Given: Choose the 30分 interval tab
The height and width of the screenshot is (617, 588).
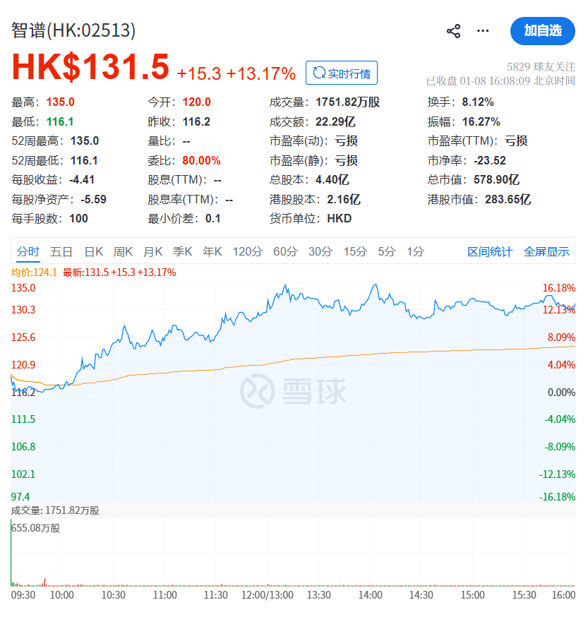Looking at the screenshot, I should [320, 251].
